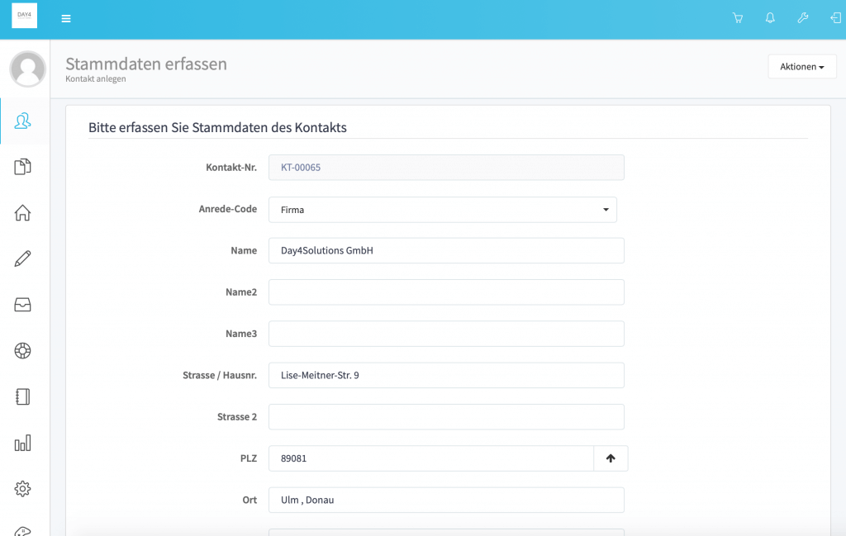Image resolution: width=846 pixels, height=536 pixels.
Task: Open the bar chart reports icon
Action: click(x=23, y=444)
